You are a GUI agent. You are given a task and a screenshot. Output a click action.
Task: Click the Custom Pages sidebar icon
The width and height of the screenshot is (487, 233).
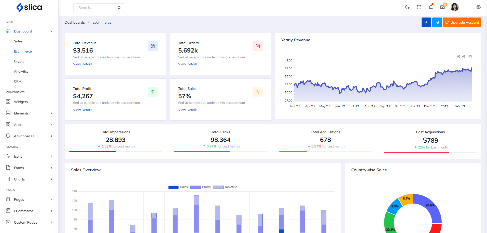pyautogui.click(x=8, y=222)
